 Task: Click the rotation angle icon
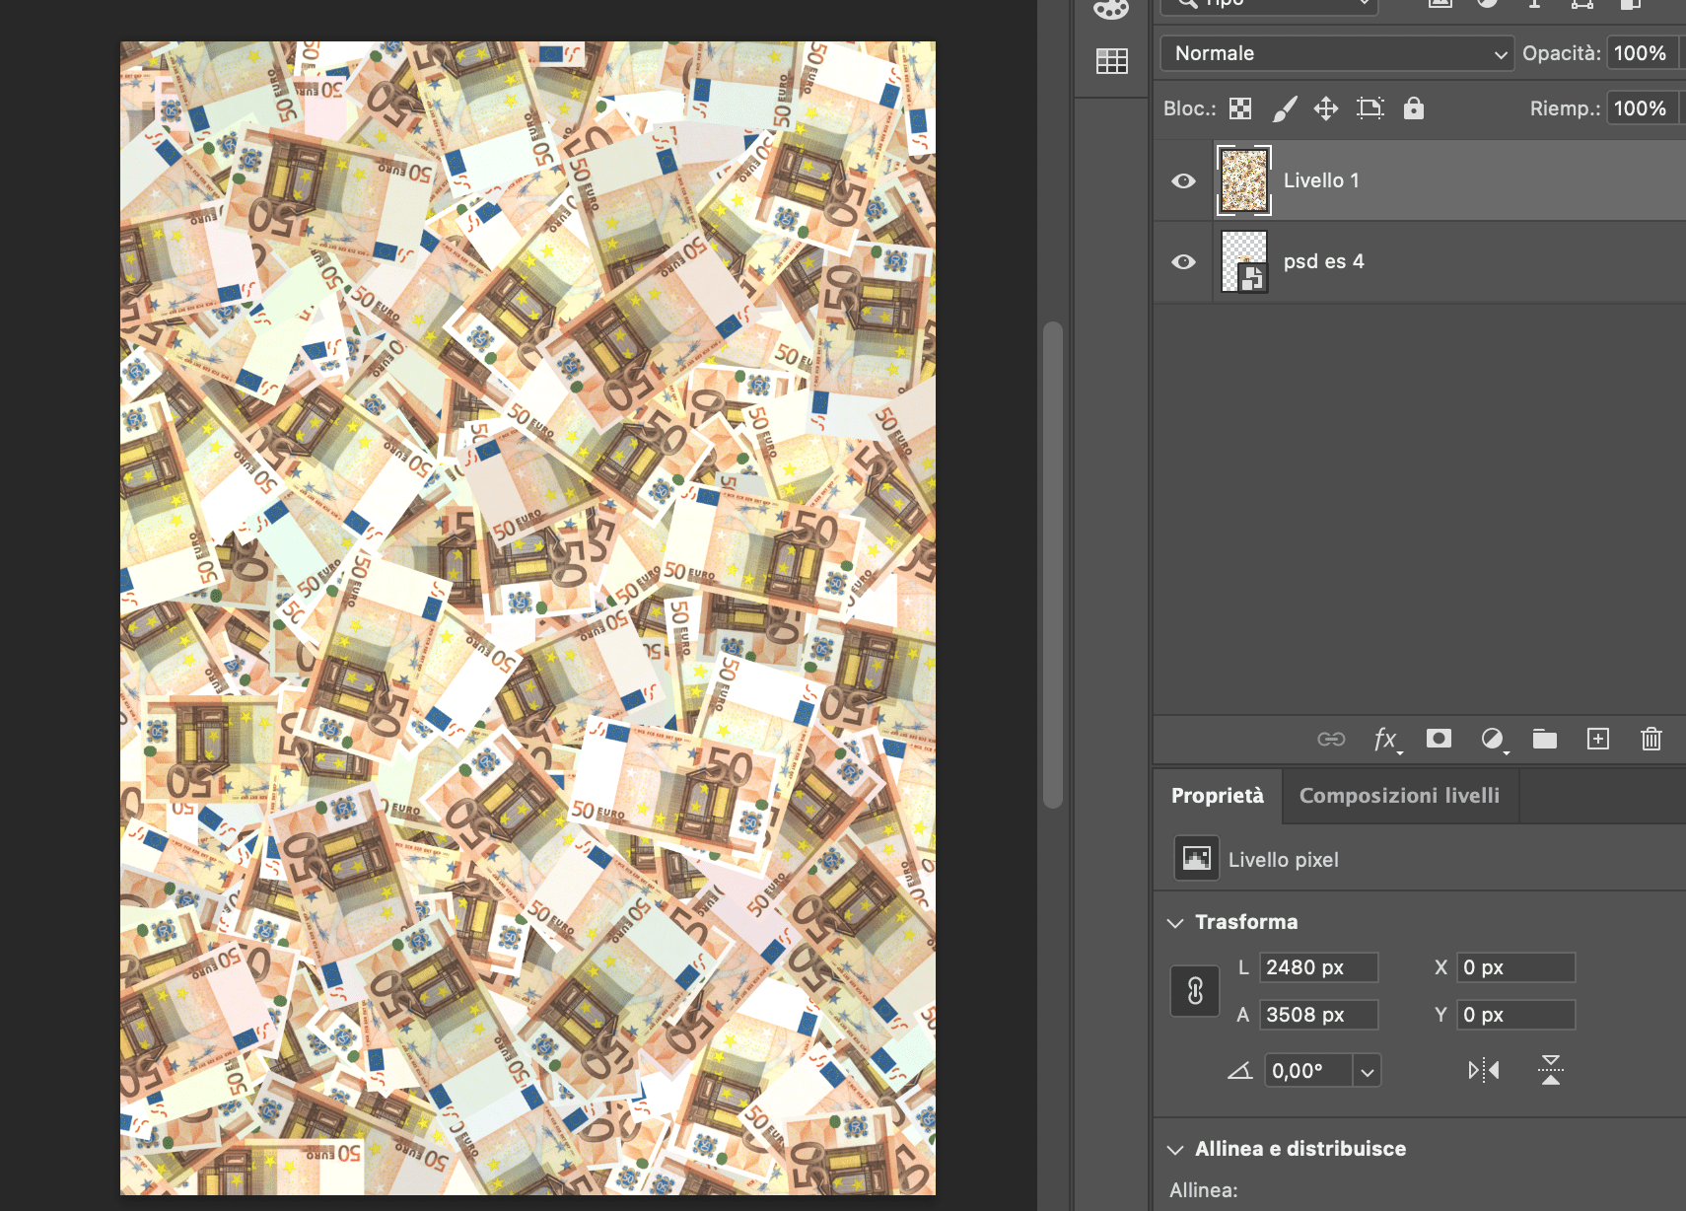tap(1240, 1071)
